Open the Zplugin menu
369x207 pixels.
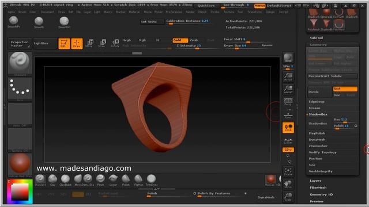point(270,12)
